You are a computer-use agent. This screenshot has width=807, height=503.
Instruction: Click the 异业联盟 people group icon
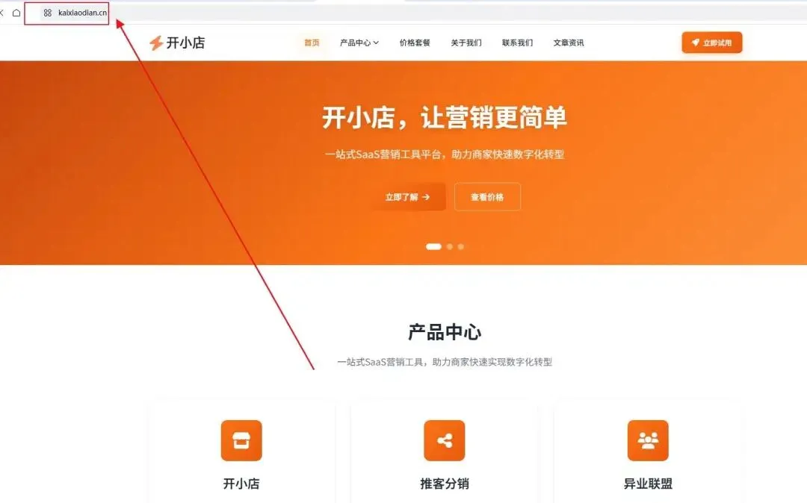pos(647,440)
